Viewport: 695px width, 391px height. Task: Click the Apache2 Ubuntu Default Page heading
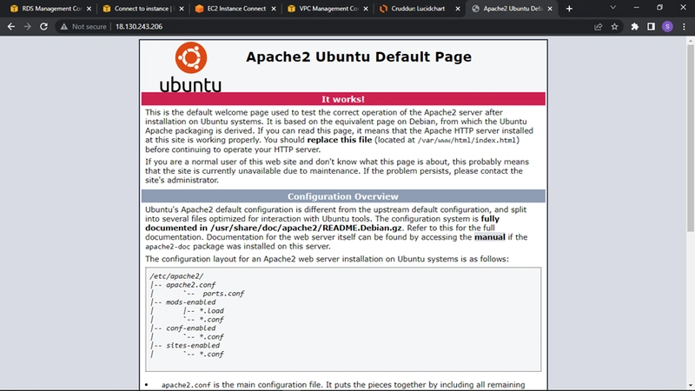pyautogui.click(x=359, y=56)
